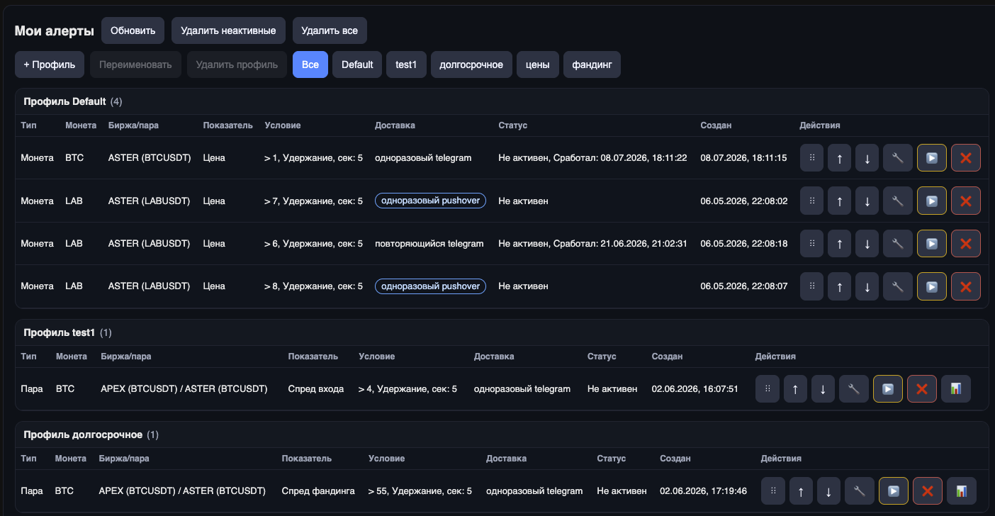Image resolution: width=995 pixels, height=516 pixels.
Task: Click 'повторяющийся telegram' delivery cell
Action: (x=429, y=243)
